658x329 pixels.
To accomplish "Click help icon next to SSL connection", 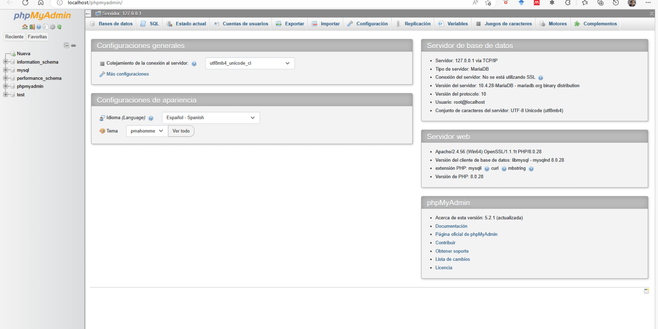I will (x=540, y=78).
